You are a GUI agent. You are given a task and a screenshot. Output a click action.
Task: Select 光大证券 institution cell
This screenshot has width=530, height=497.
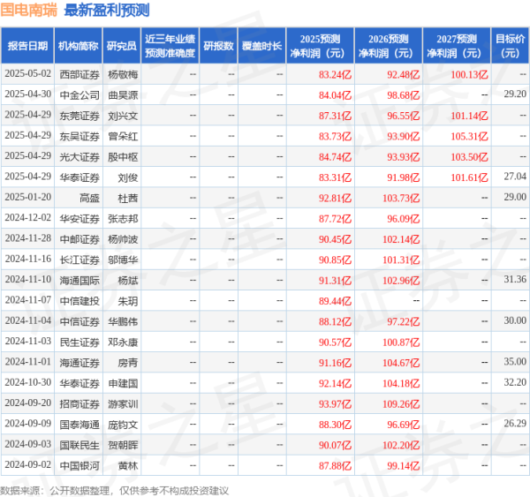79,157
